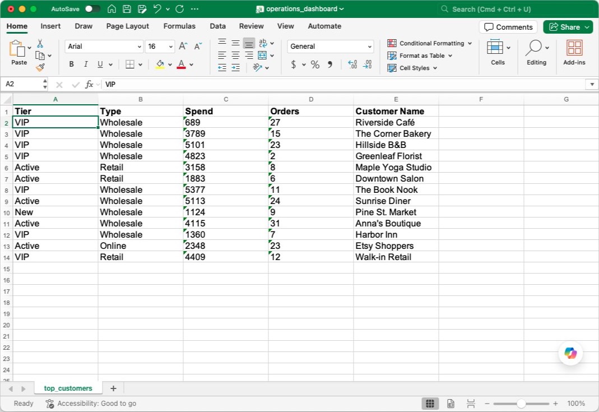Click the Accounting dollar format icon
This screenshot has height=412, width=599.
tap(294, 64)
